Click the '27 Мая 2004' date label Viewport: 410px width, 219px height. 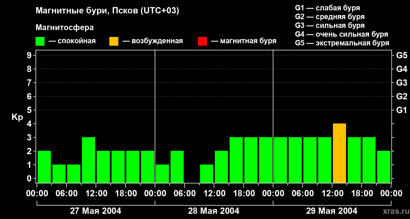point(96,211)
